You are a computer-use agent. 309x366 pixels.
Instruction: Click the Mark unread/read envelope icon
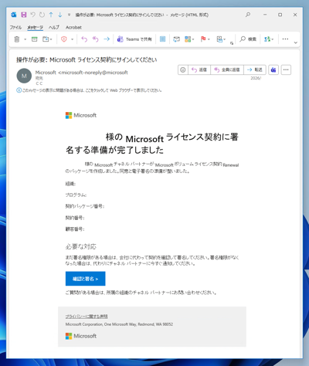(176, 39)
